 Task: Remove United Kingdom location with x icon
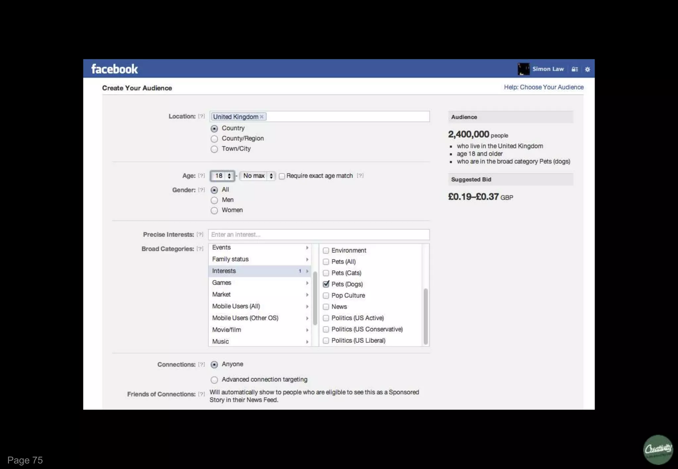click(262, 117)
